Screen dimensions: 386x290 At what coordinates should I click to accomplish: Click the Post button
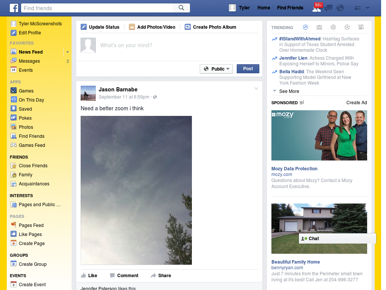[x=248, y=69]
